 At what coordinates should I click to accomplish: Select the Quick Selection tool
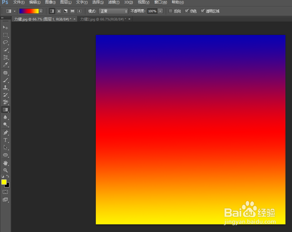pyautogui.click(x=5, y=50)
